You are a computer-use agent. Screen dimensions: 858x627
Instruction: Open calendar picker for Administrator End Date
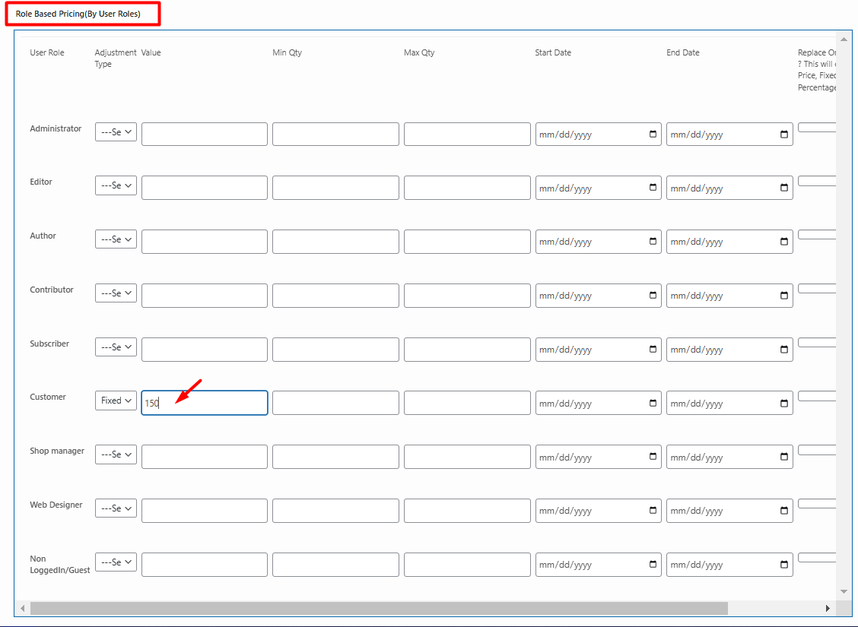(x=783, y=135)
